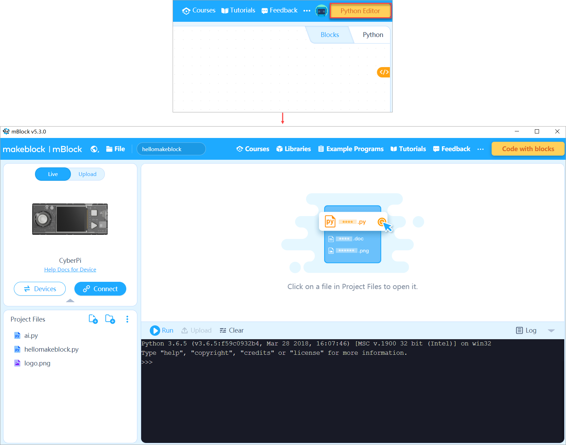Click the new folder icon in Project Files
Screen dimensions: 566x445
[110, 319]
